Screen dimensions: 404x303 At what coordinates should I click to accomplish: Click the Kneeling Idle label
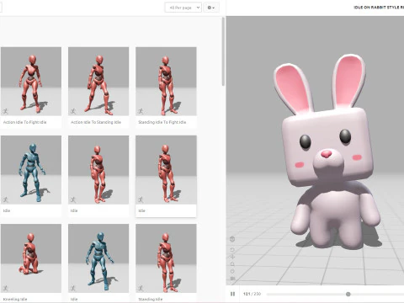15,299
